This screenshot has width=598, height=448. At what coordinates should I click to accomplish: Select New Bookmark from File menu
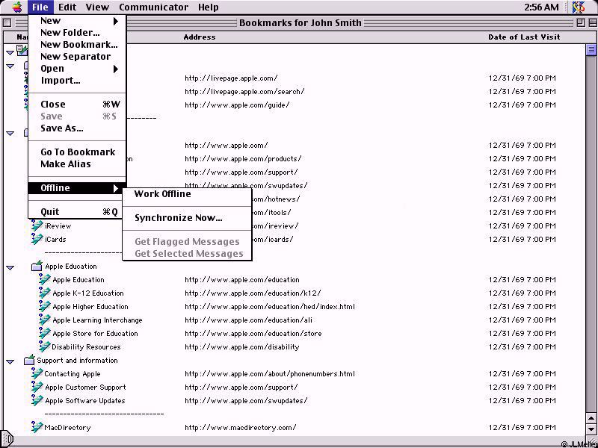click(x=78, y=45)
